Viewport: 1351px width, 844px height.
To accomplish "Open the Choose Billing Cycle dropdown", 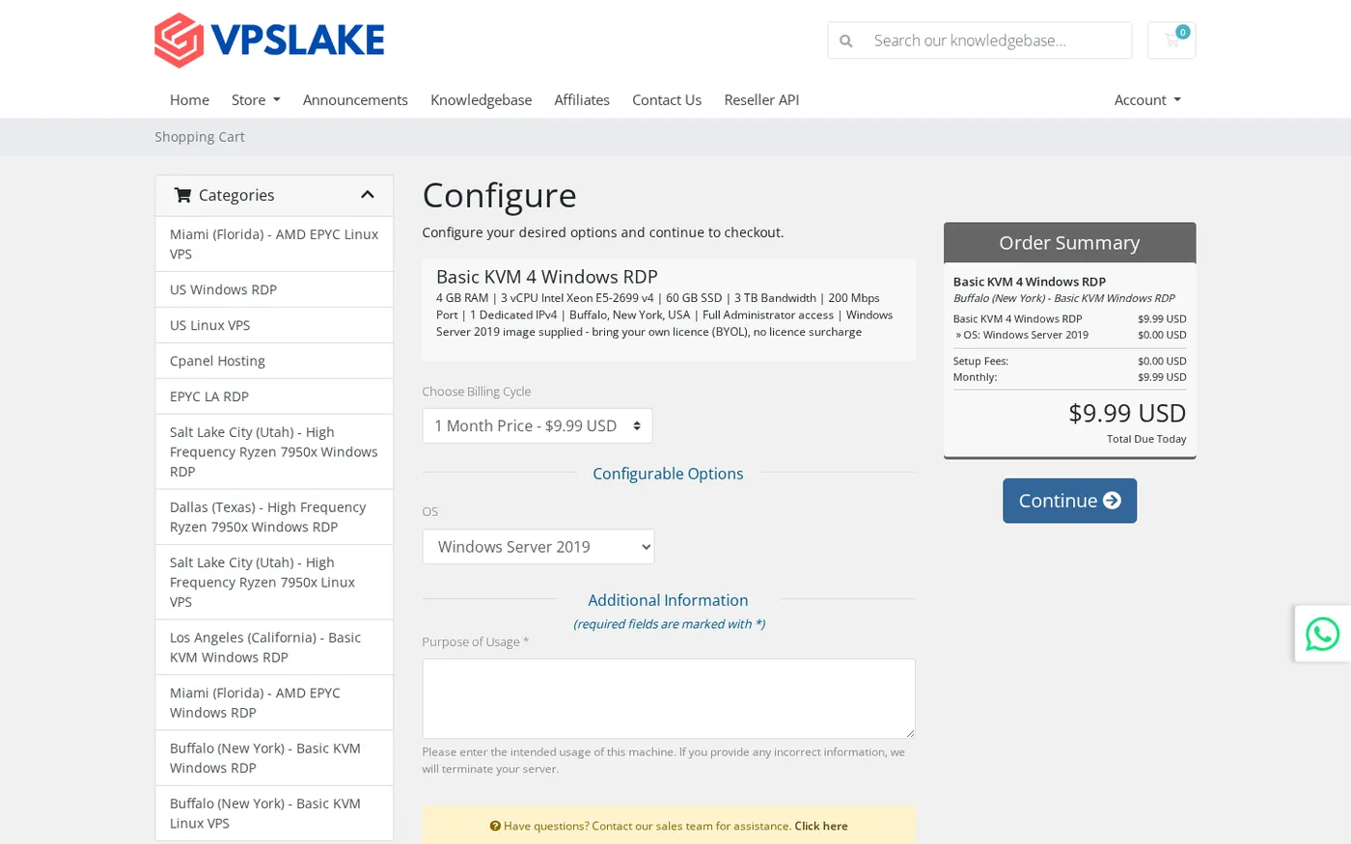I will click(538, 425).
